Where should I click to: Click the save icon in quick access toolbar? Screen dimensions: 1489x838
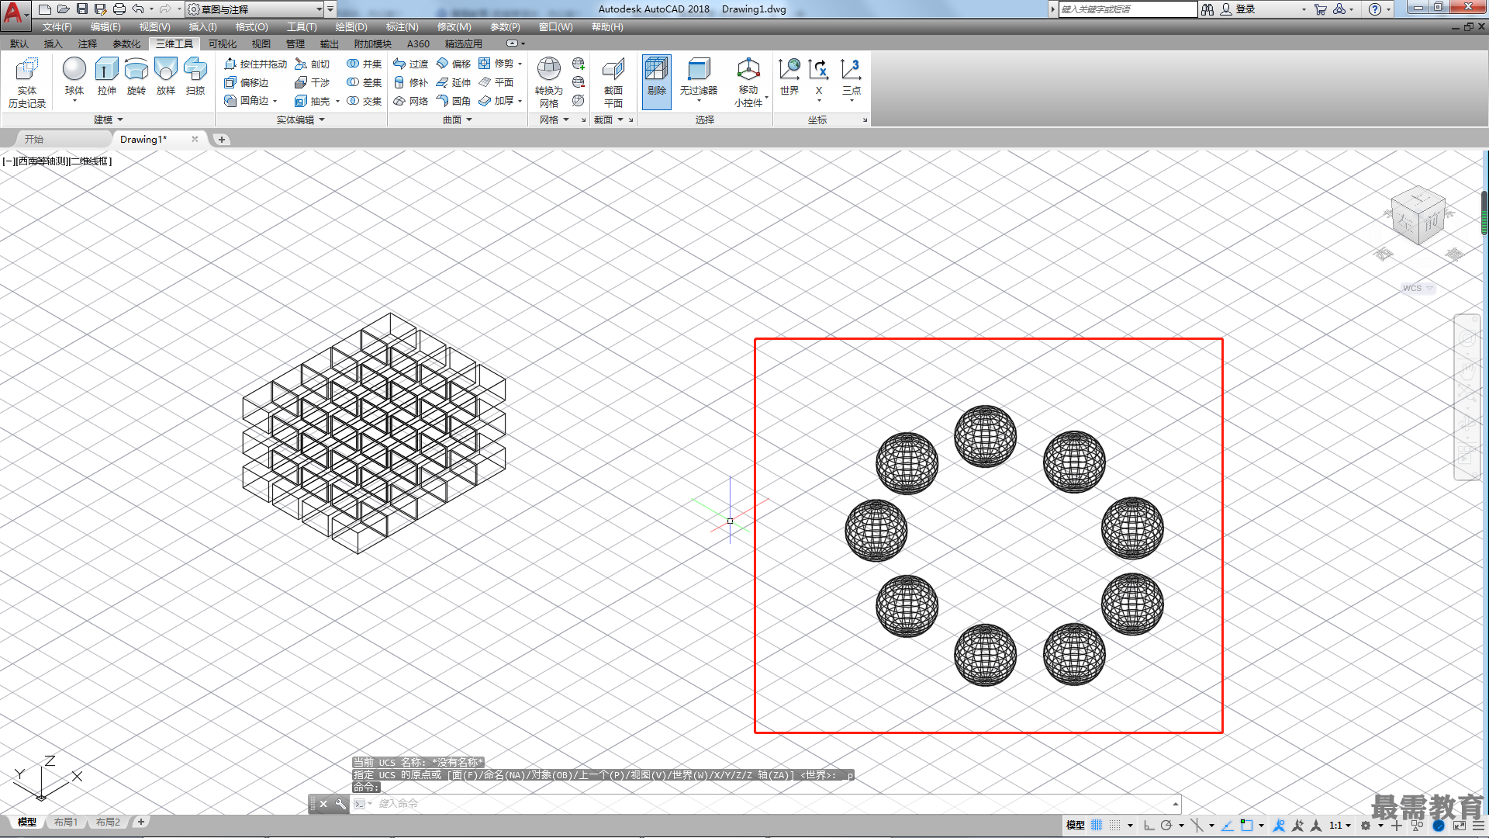[81, 9]
